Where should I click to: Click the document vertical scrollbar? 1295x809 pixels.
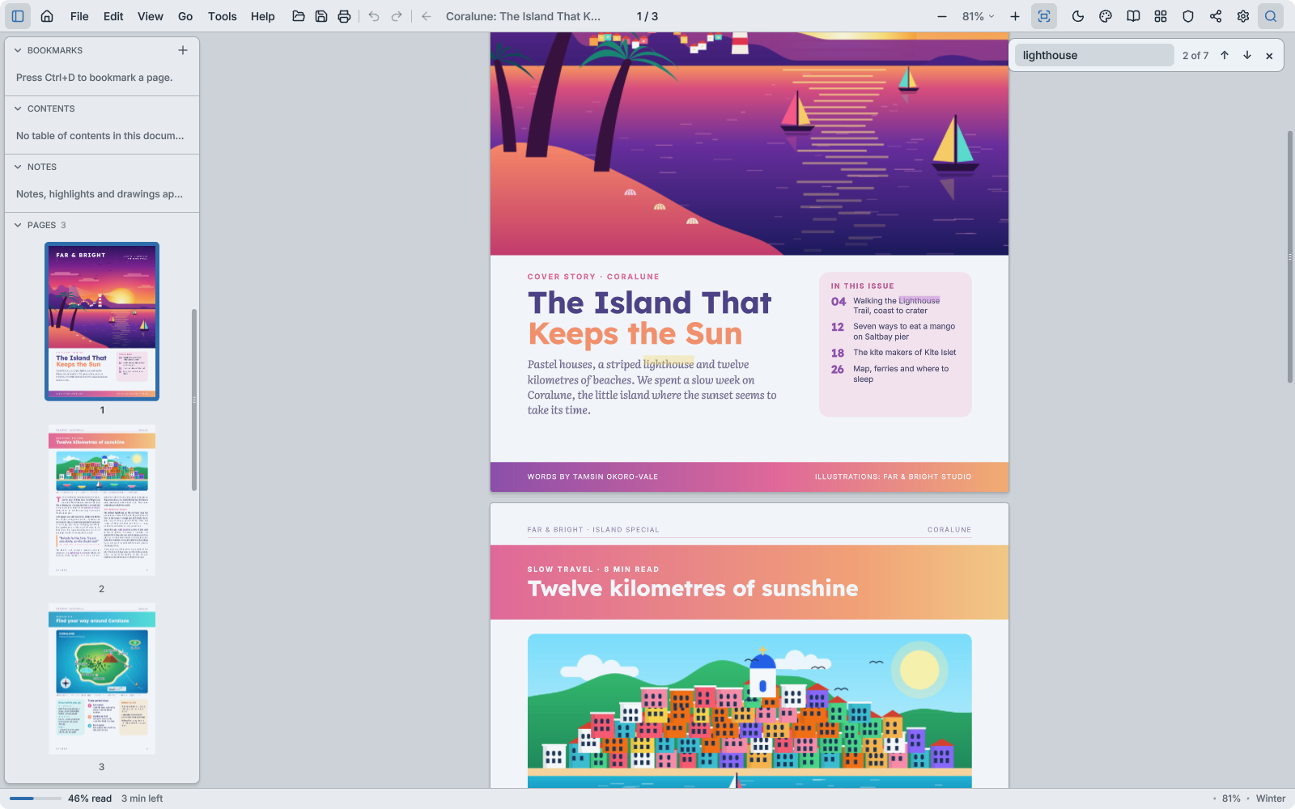tap(1290, 256)
